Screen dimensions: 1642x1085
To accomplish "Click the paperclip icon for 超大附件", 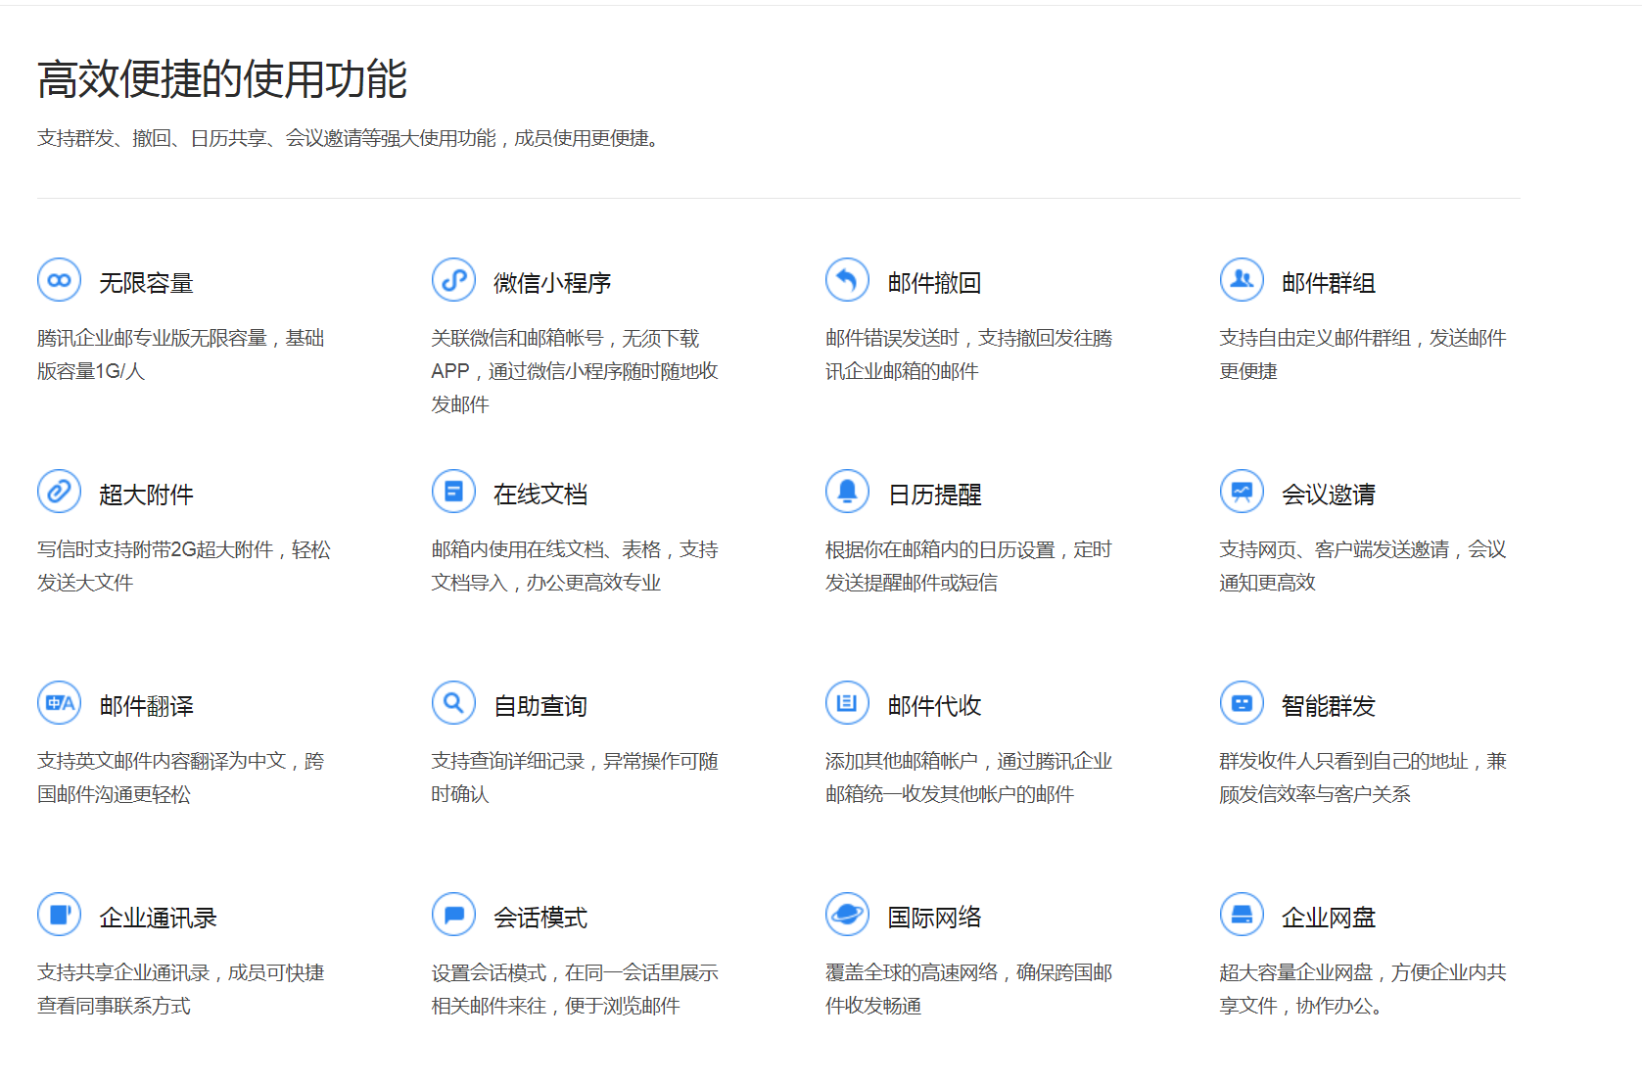I will point(59,492).
